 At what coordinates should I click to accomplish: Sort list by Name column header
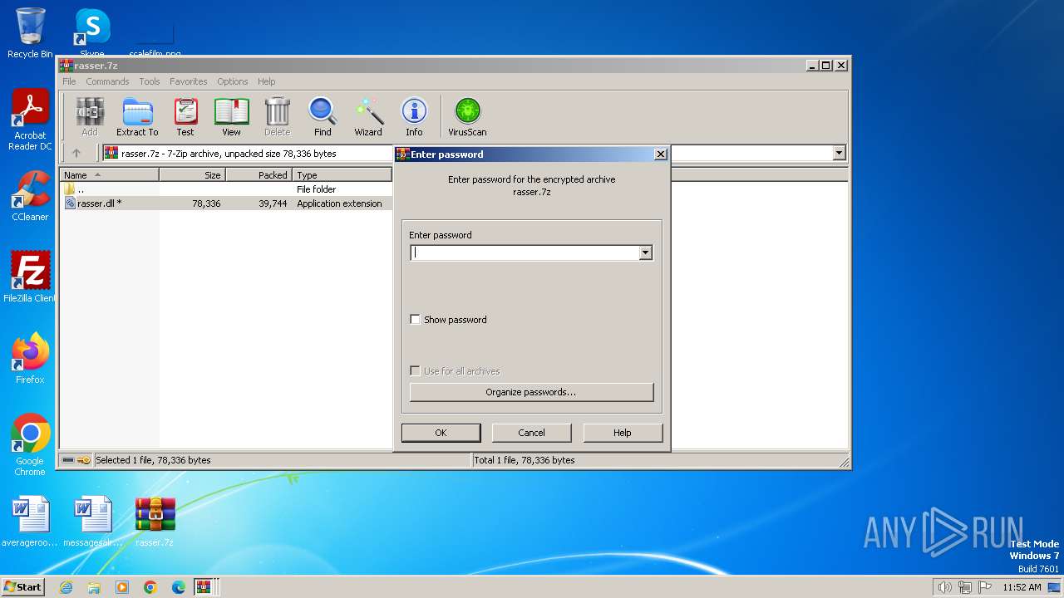(109, 175)
